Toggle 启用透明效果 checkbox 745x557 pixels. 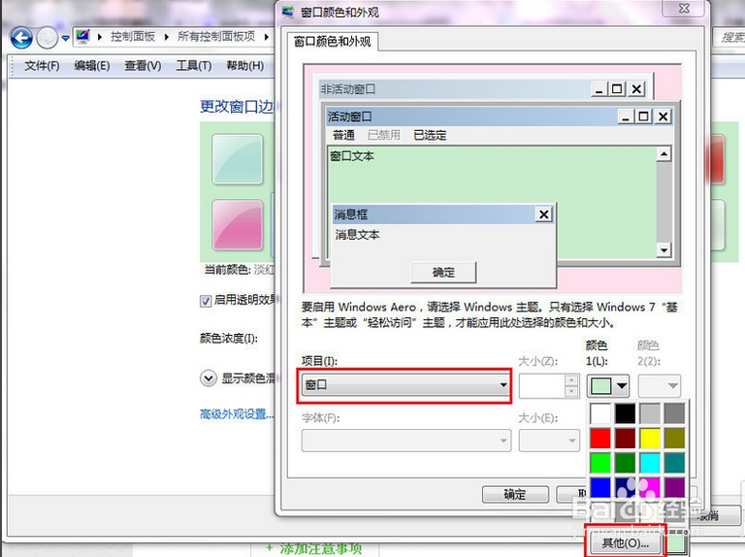[206, 301]
